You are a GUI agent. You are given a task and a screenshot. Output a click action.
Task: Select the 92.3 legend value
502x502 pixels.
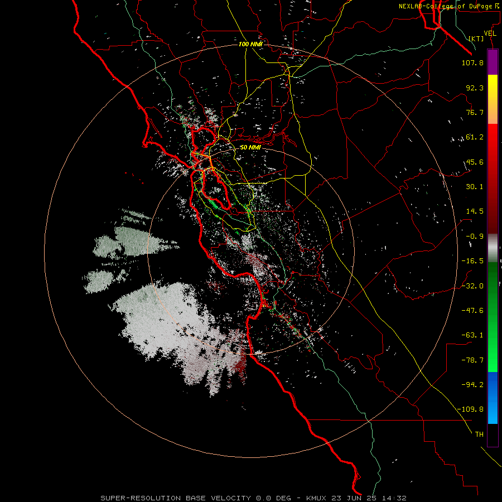[475, 88]
